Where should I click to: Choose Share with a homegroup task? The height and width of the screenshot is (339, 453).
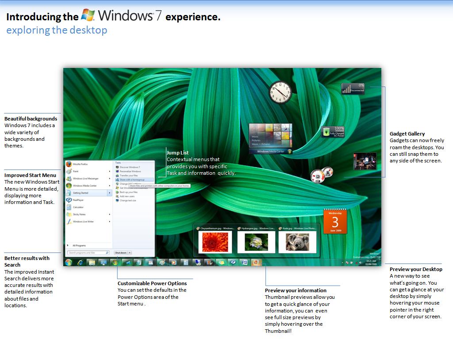pos(132,180)
